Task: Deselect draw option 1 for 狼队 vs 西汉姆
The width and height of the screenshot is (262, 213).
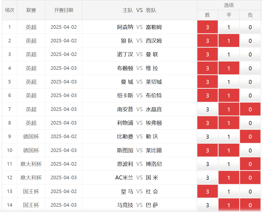Action: point(229,41)
